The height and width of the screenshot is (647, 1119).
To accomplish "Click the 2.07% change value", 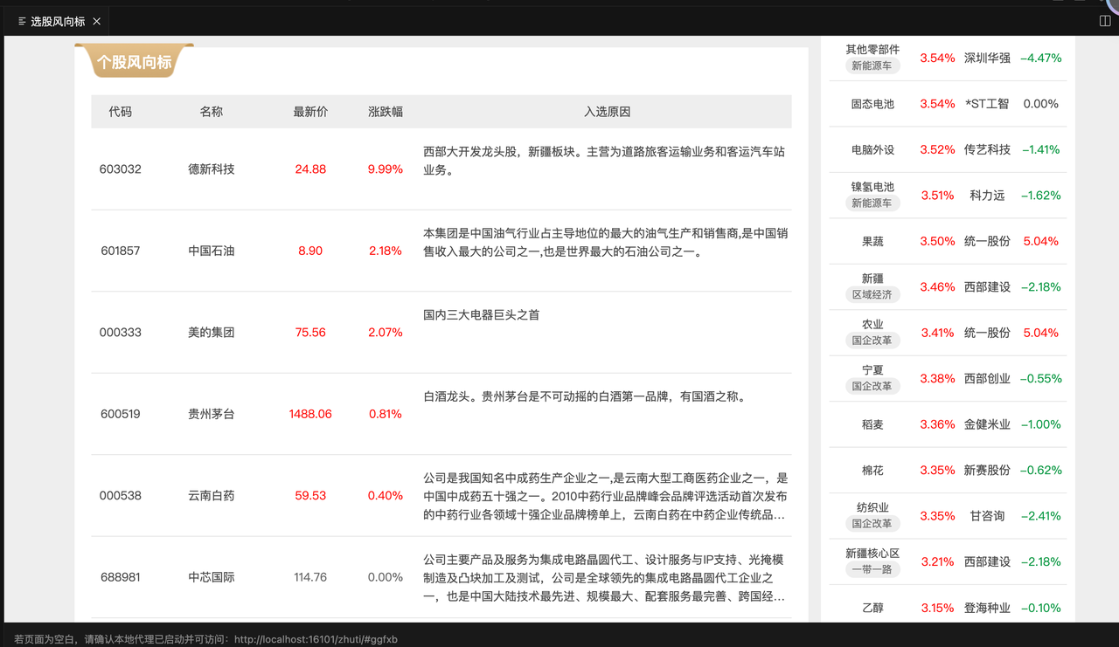I will coord(386,333).
